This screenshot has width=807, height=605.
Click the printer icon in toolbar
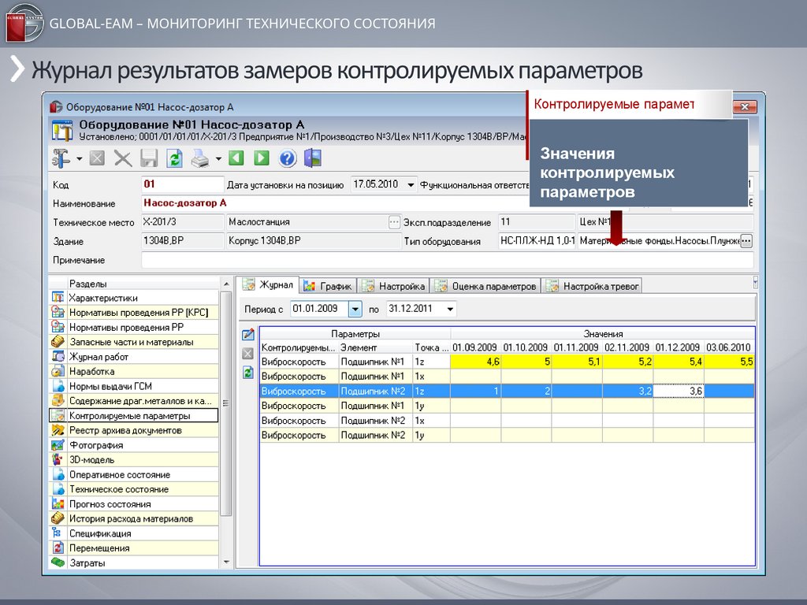coord(201,158)
